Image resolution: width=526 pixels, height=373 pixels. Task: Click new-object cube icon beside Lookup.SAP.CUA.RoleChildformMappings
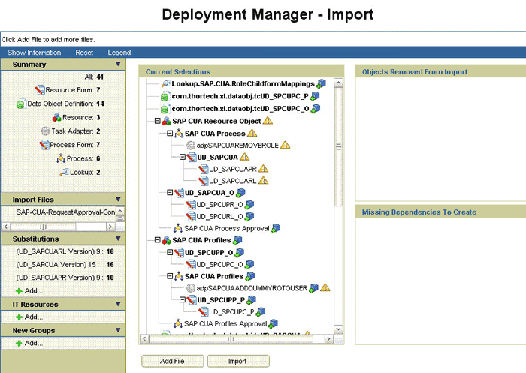click(x=322, y=83)
